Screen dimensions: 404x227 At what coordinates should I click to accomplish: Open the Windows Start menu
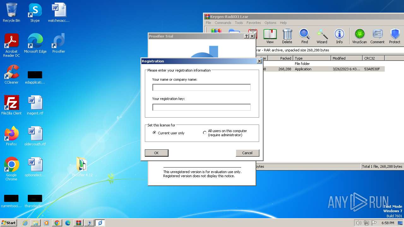[9, 223]
